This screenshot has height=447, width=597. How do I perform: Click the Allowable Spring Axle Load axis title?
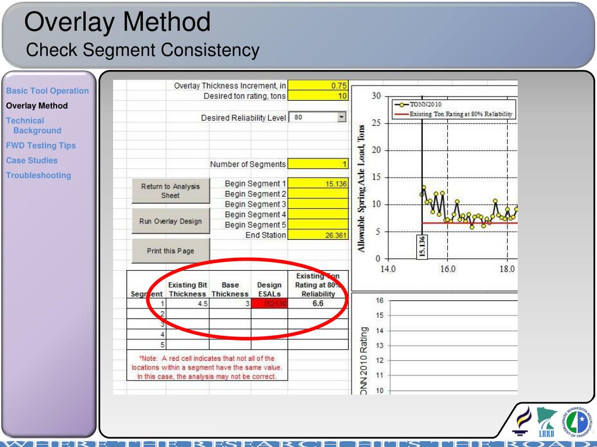[x=361, y=188]
